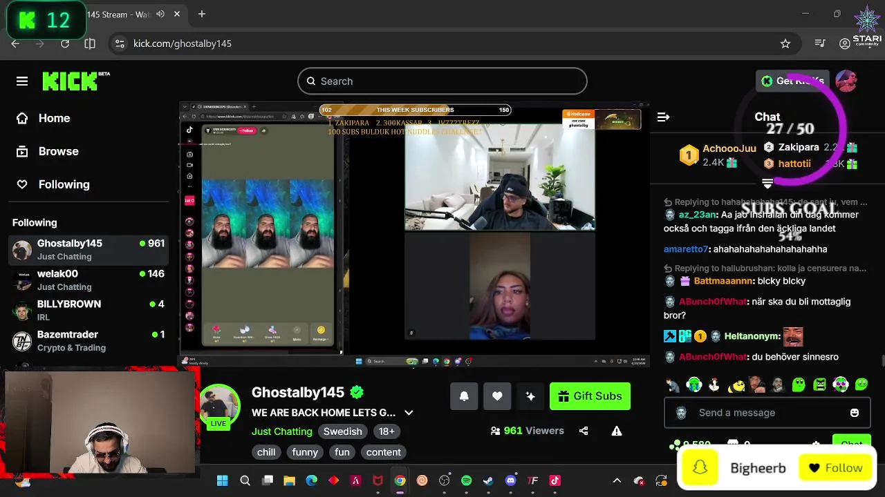Screen dimensions: 885x497
Task: View site information icon in address bar
Action: pos(120,43)
